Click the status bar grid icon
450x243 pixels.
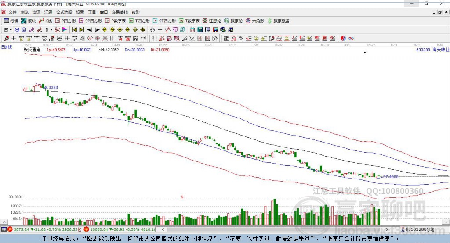tap(4, 229)
